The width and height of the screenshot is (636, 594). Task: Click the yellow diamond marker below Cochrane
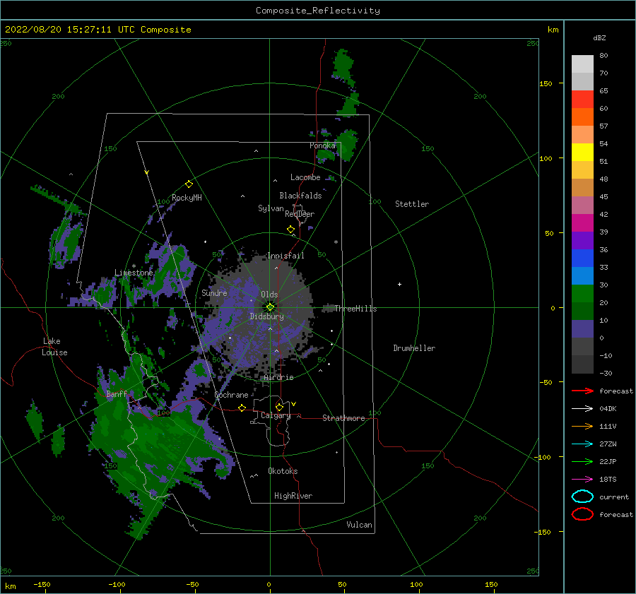click(242, 408)
